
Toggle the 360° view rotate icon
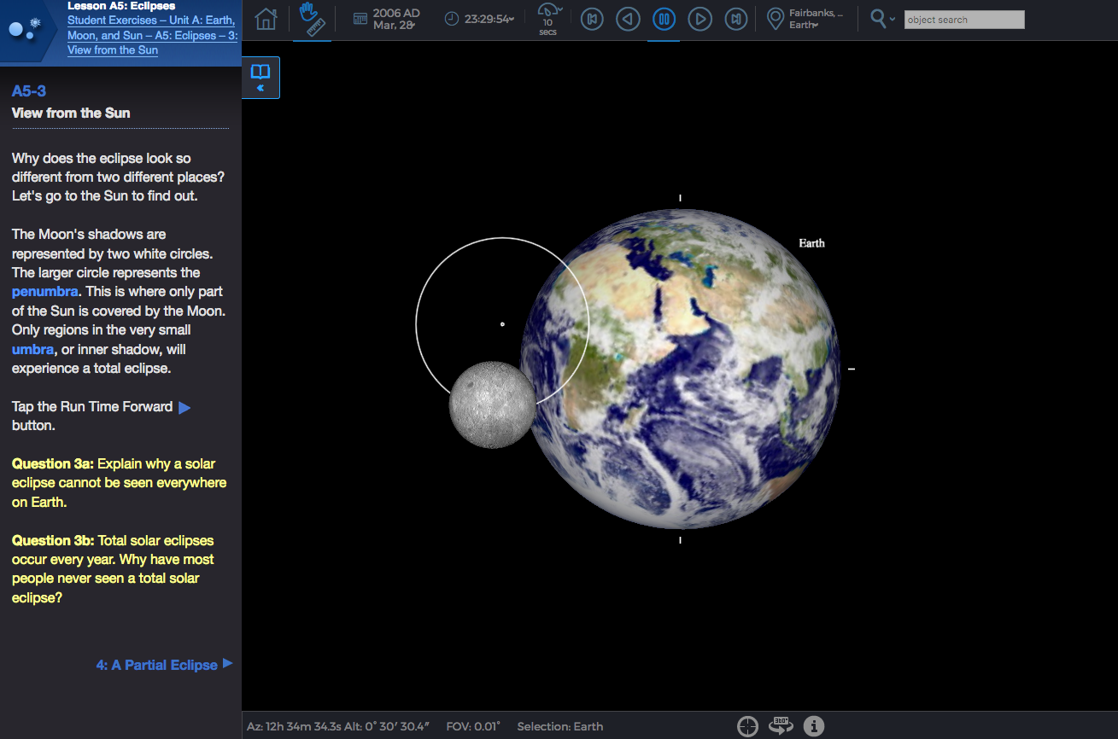(781, 726)
